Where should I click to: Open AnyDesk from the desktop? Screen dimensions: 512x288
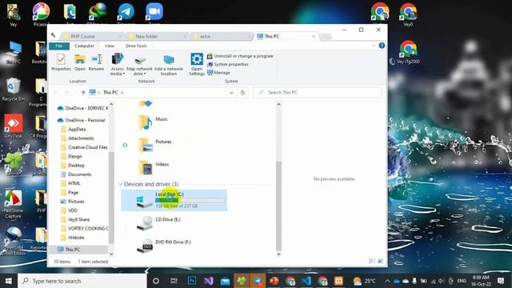click(13, 126)
